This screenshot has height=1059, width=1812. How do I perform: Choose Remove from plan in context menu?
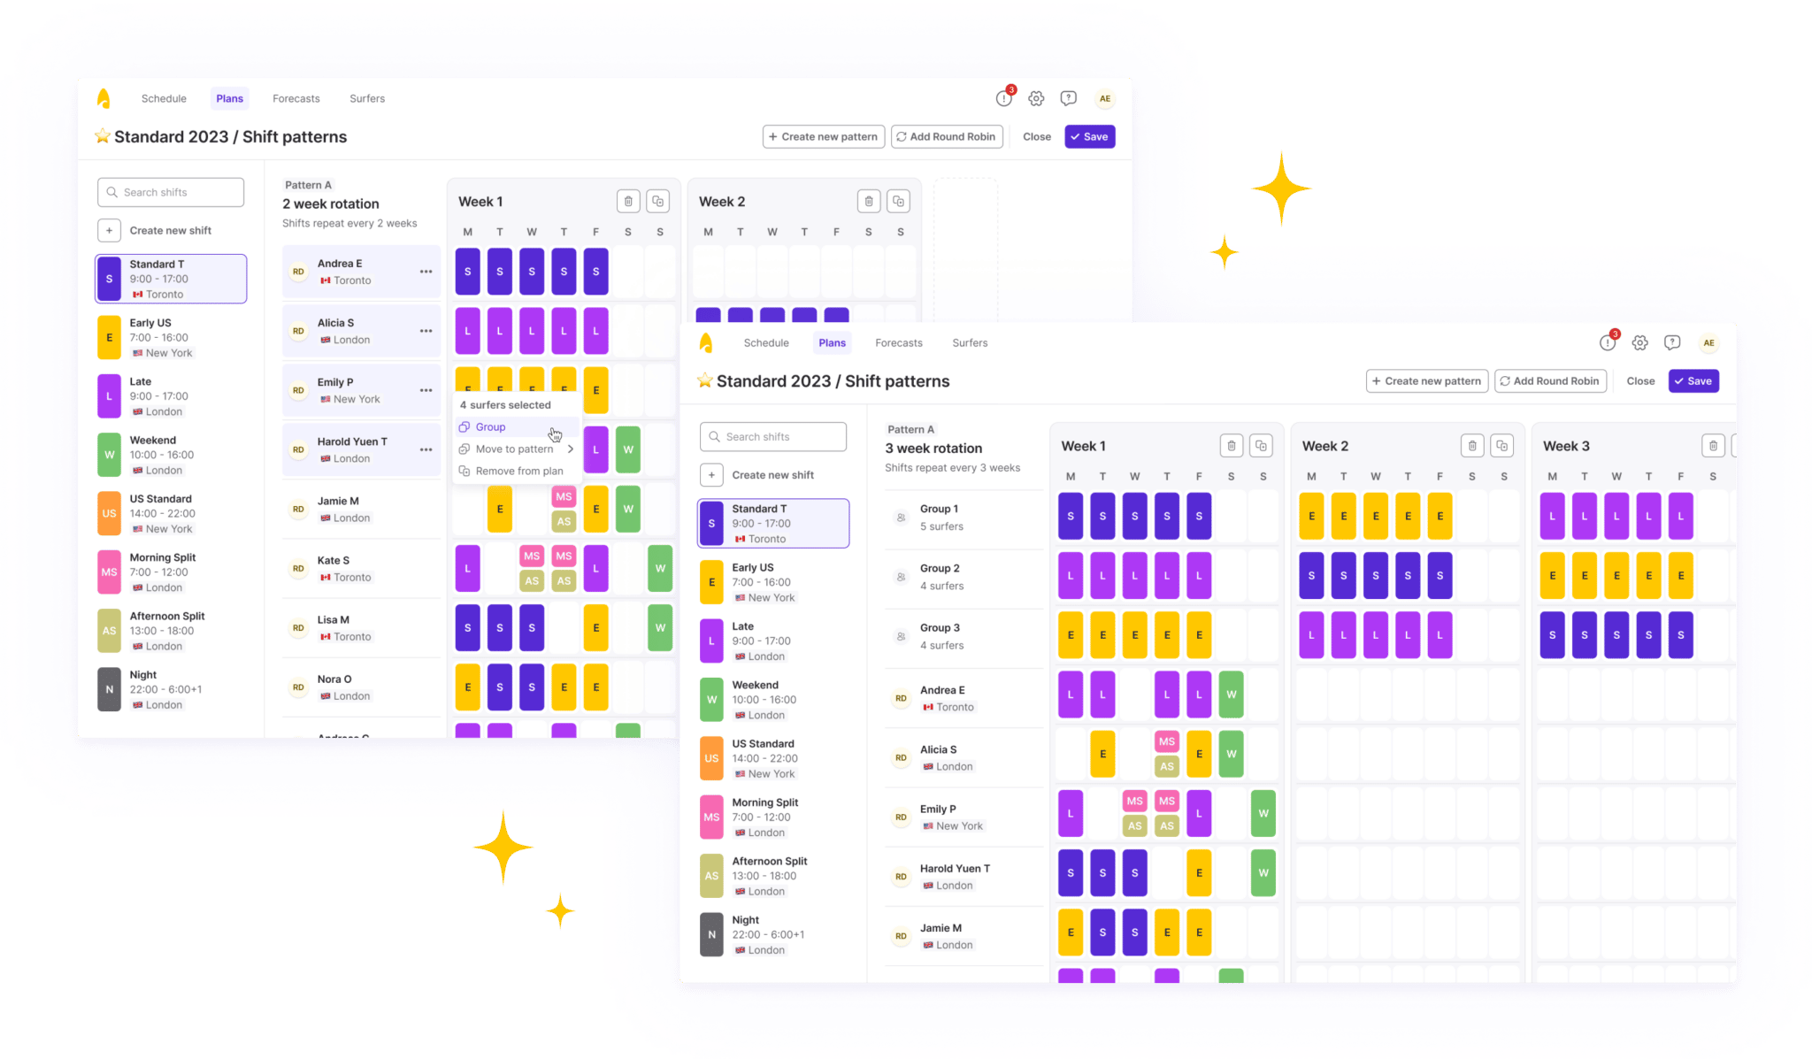click(x=518, y=471)
